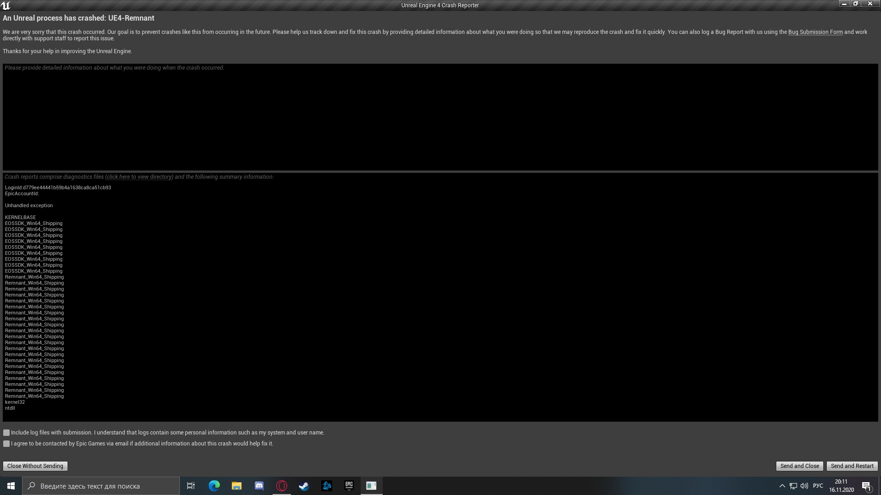Open the clock and date flyout
The height and width of the screenshot is (495, 881).
841,486
